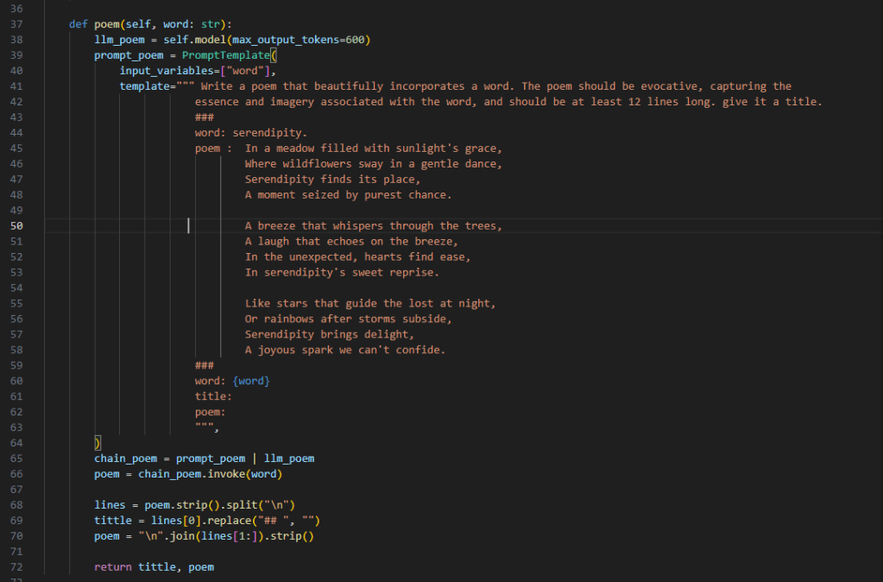The width and height of the screenshot is (883, 582).
Task: Click the max_output_tokens parameter
Action: pos(270,40)
